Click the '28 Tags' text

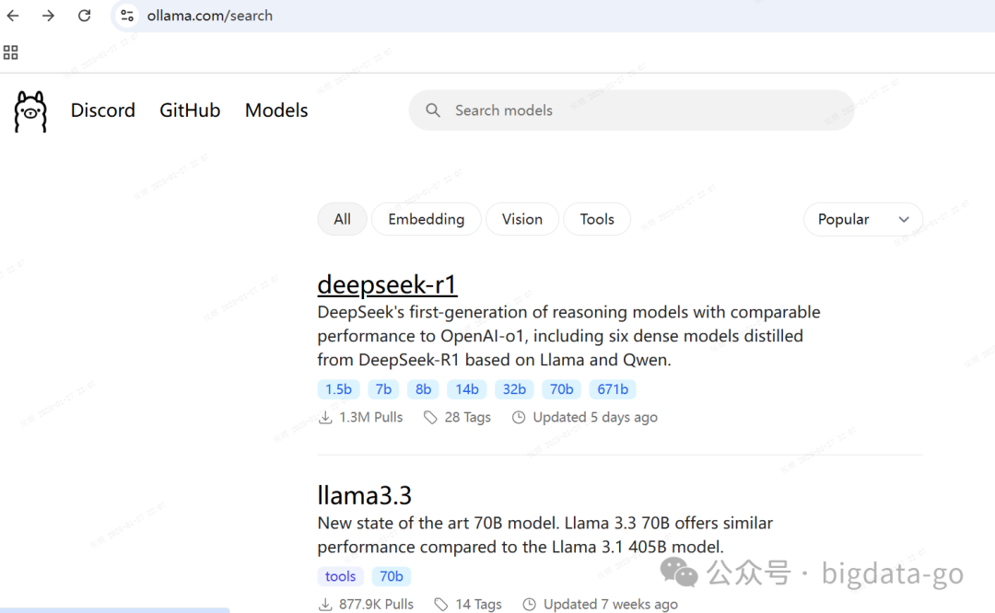click(x=468, y=417)
